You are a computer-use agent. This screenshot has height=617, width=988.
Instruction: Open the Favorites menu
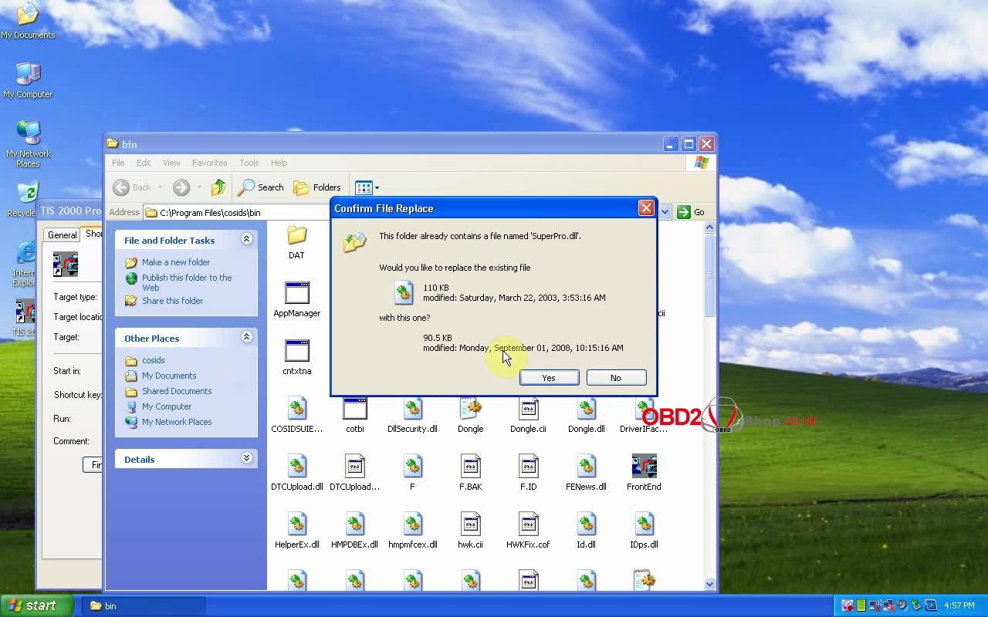pyautogui.click(x=209, y=163)
